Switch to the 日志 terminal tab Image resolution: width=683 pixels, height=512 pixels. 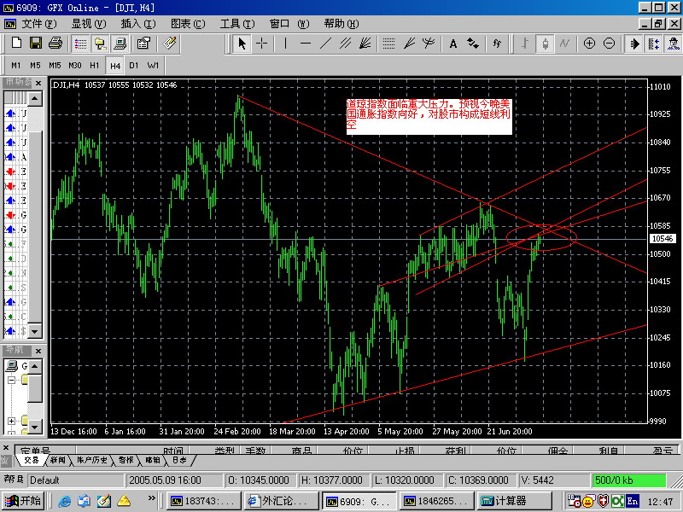pyautogui.click(x=179, y=460)
